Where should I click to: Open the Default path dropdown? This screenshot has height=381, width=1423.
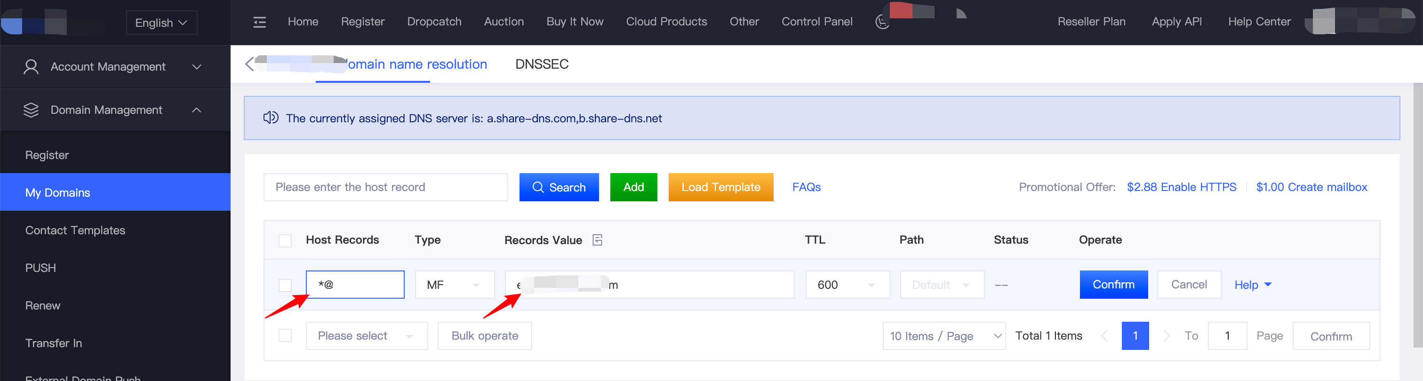(x=942, y=285)
